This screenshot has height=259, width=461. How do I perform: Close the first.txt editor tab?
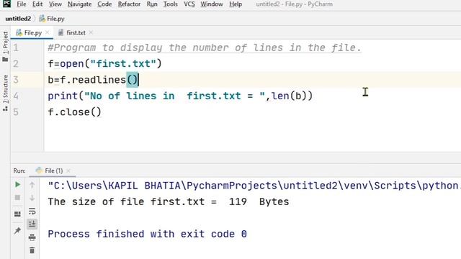pyautogui.click(x=91, y=32)
